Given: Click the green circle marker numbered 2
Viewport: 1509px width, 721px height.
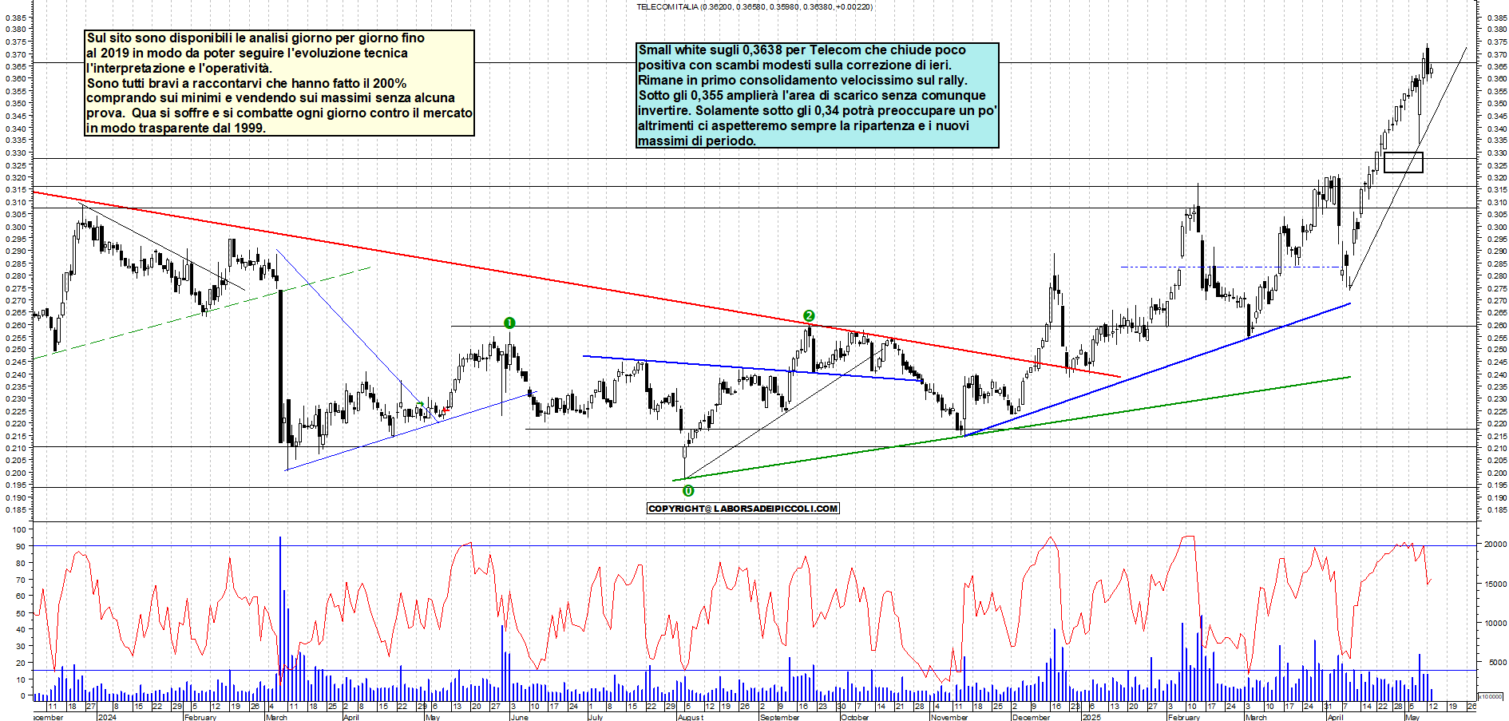Looking at the screenshot, I should tap(809, 315).
